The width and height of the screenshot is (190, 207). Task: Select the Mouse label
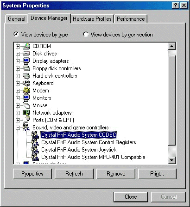[40, 105]
